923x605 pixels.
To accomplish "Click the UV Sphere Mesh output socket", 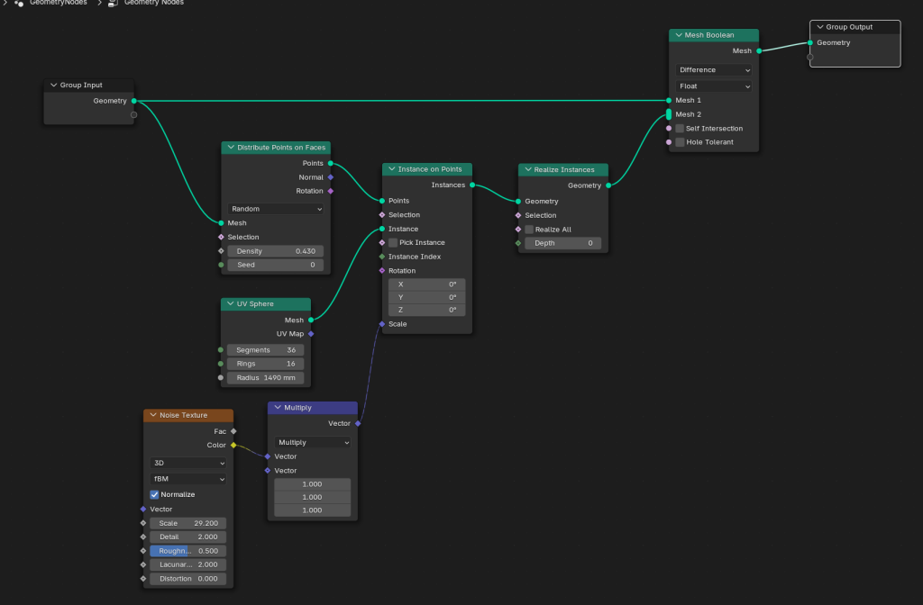I will [x=311, y=321].
